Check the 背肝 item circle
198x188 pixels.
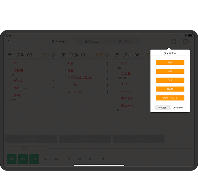pos(63,71)
